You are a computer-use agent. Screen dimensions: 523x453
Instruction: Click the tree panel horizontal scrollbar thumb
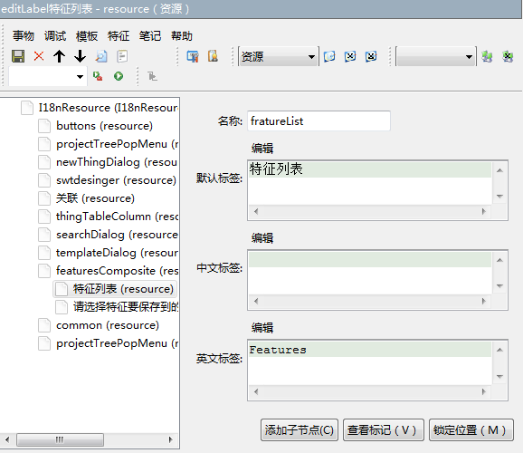pyautogui.click(x=60, y=439)
